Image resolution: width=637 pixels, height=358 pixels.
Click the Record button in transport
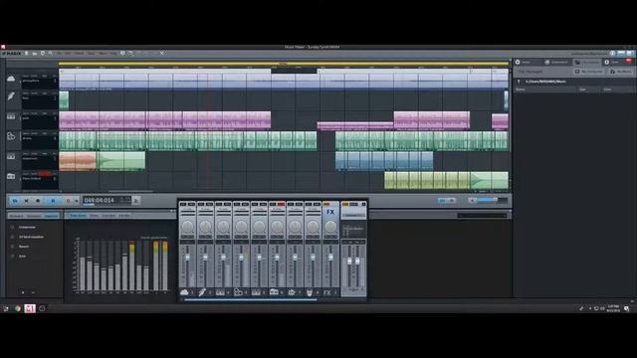68,201
